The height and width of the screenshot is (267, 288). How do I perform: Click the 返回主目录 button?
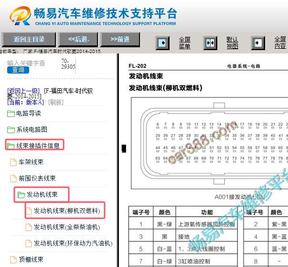(29, 40)
